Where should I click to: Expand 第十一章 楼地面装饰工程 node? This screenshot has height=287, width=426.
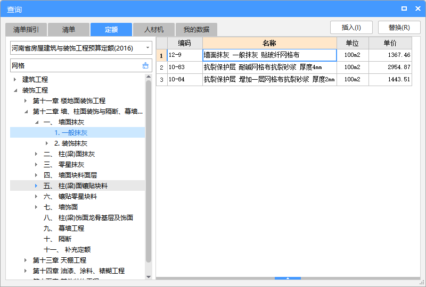click(x=26, y=101)
